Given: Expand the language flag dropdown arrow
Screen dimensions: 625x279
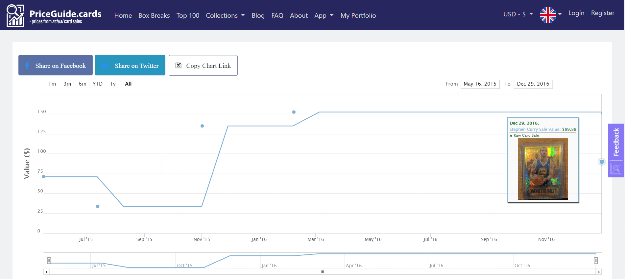Looking at the screenshot, I should pos(560,14).
